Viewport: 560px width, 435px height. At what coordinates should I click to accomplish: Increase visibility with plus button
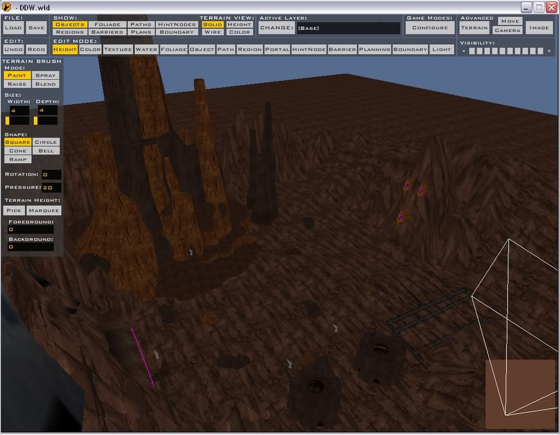click(x=549, y=51)
